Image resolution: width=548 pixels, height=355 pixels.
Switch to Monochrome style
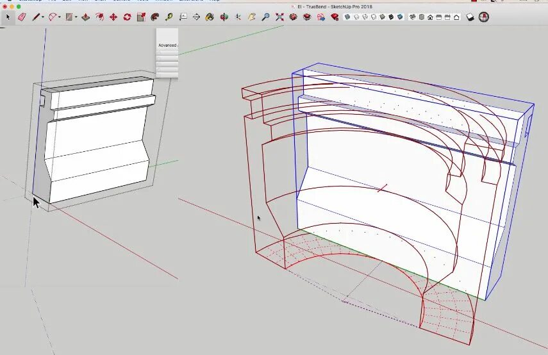point(400,17)
